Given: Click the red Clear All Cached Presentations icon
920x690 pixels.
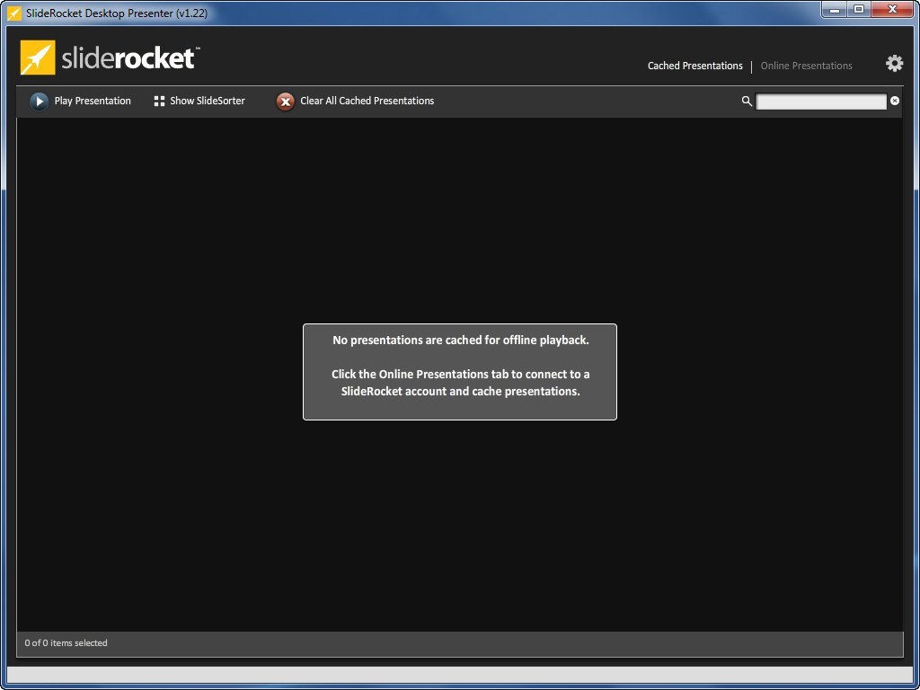Looking at the screenshot, I should pyautogui.click(x=285, y=101).
